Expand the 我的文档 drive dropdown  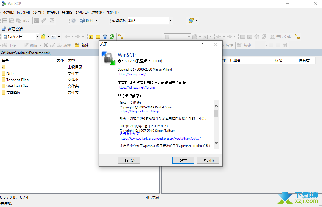37,37
